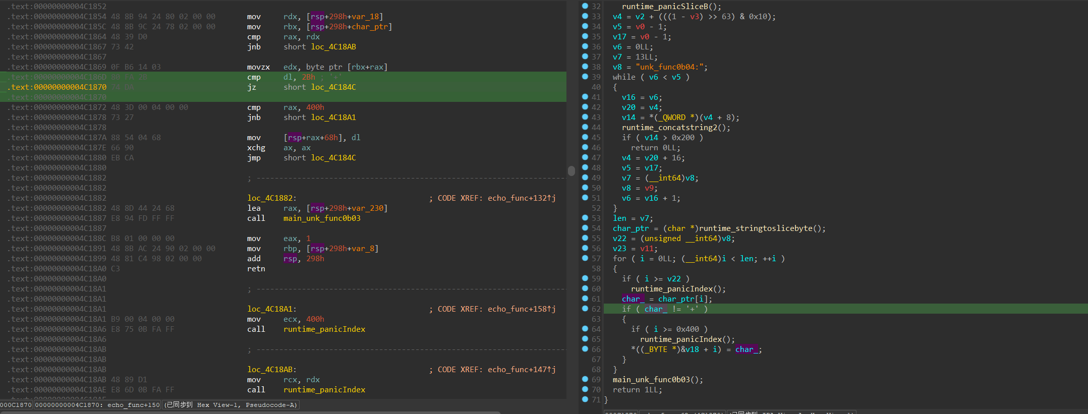Toggle breakpoint dot on line 39 while loop
Image resolution: width=1088 pixels, height=414 pixels.
click(585, 77)
